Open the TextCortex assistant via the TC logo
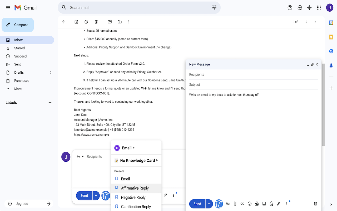This screenshot has height=211, width=337. point(219,204)
